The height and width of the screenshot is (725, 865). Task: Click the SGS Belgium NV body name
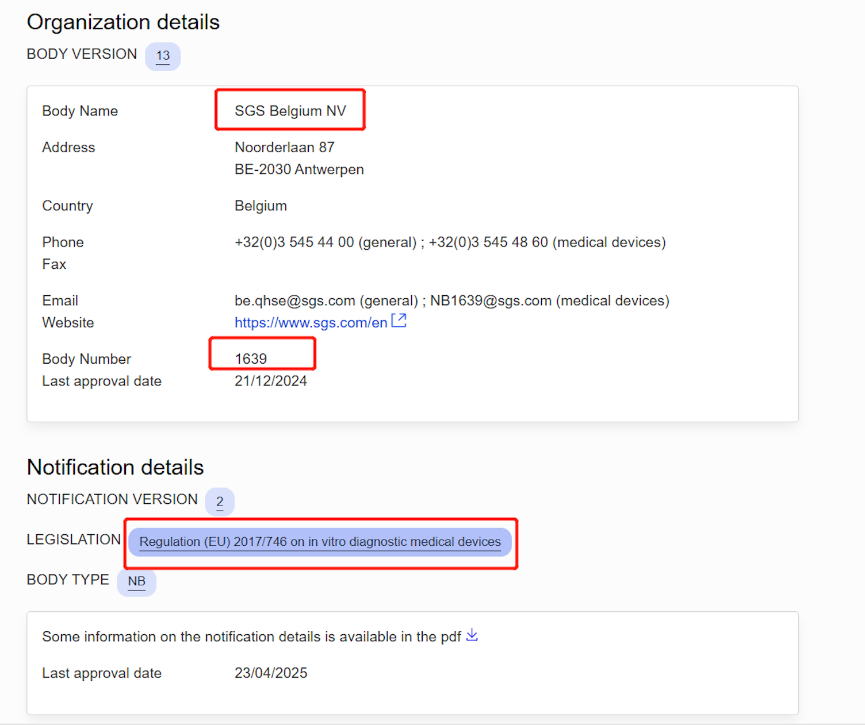coord(290,111)
